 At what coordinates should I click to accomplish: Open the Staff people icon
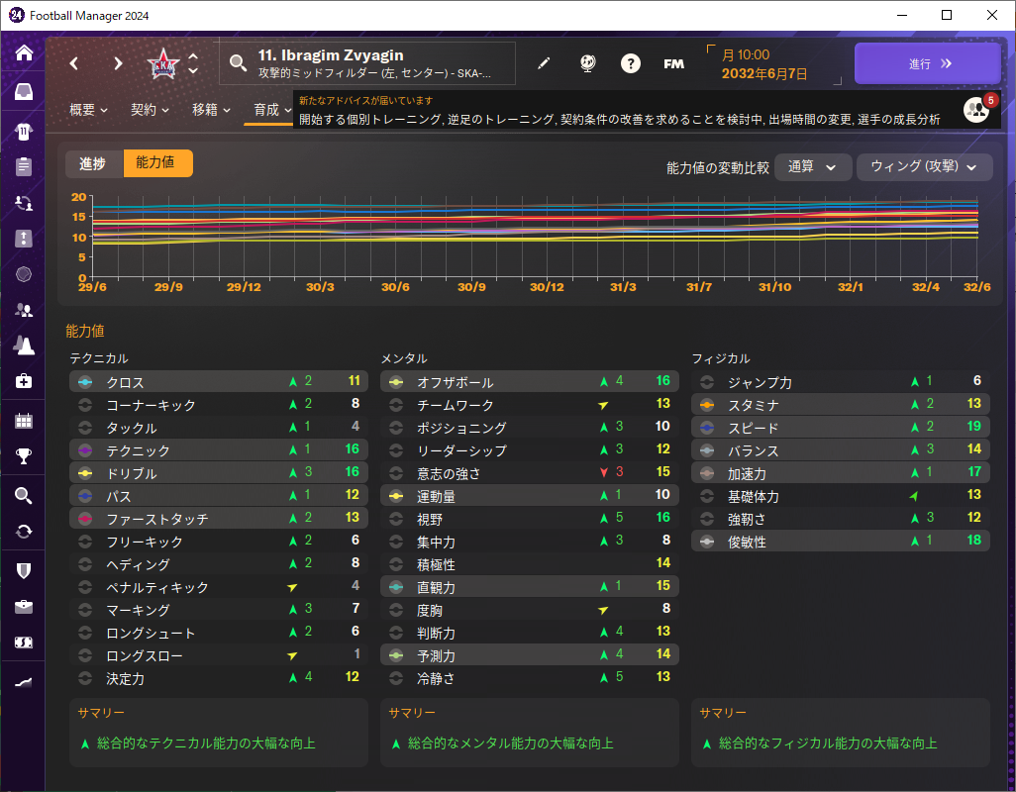tap(24, 310)
